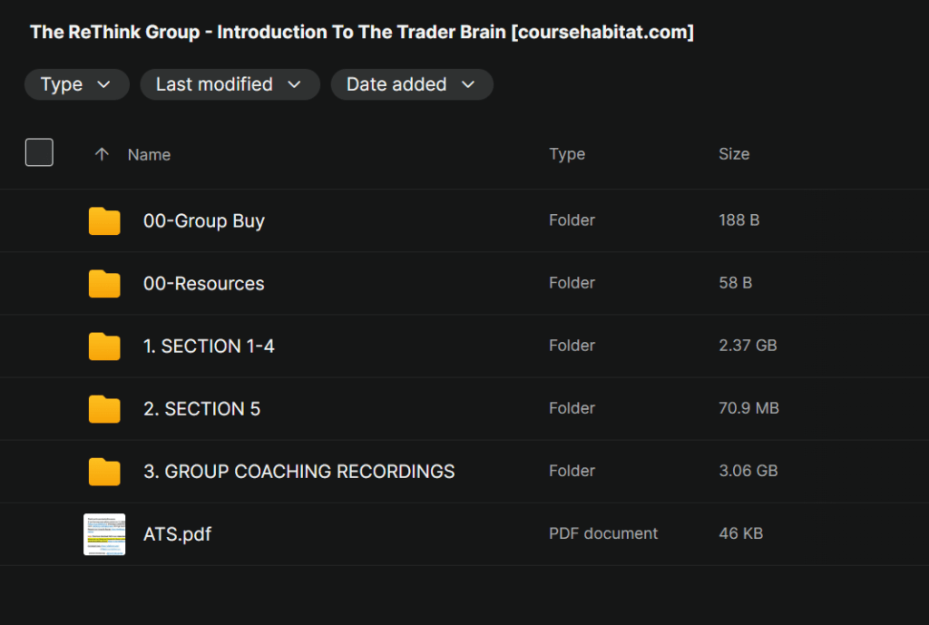
Task: Click the Folder type cell for 2. SECTION 5
Action: tap(572, 408)
